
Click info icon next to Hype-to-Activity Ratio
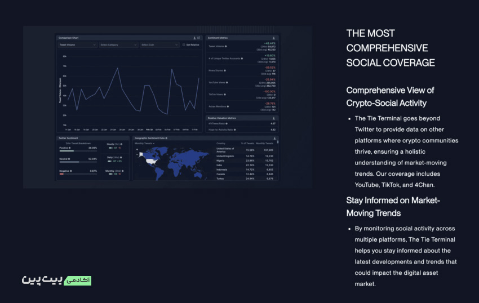click(x=234, y=130)
